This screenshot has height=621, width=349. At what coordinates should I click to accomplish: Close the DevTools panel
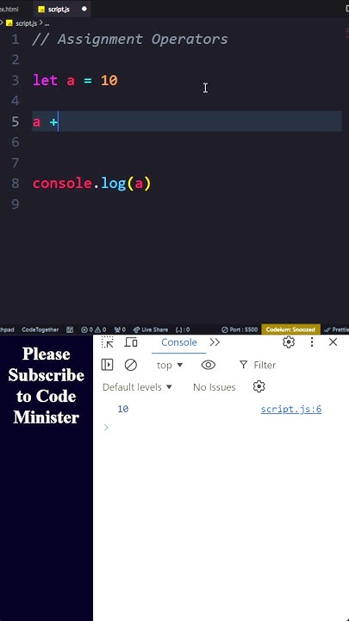[x=333, y=342]
